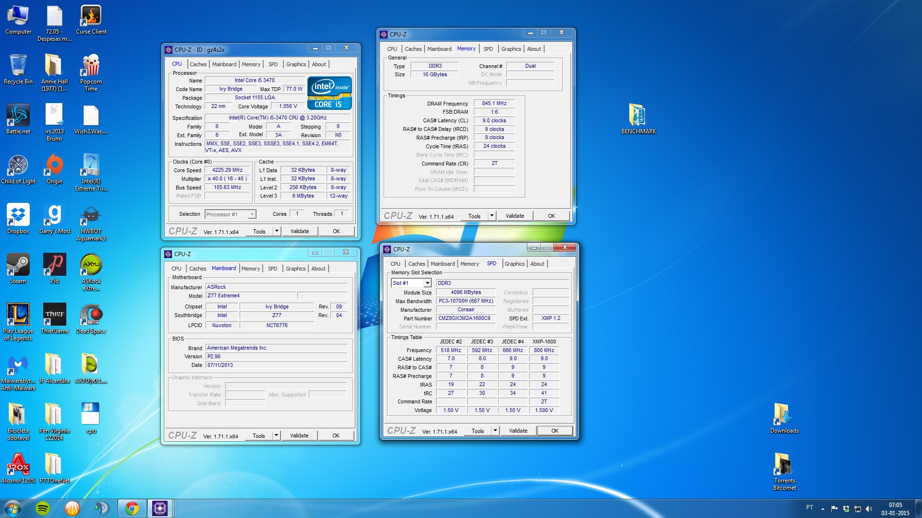This screenshot has width=922, height=518.
Task: Click PT language indicator in taskbar
Action: [x=810, y=507]
